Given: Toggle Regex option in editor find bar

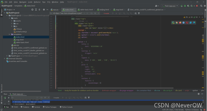Looking at the screenshot, I should (98, 13).
